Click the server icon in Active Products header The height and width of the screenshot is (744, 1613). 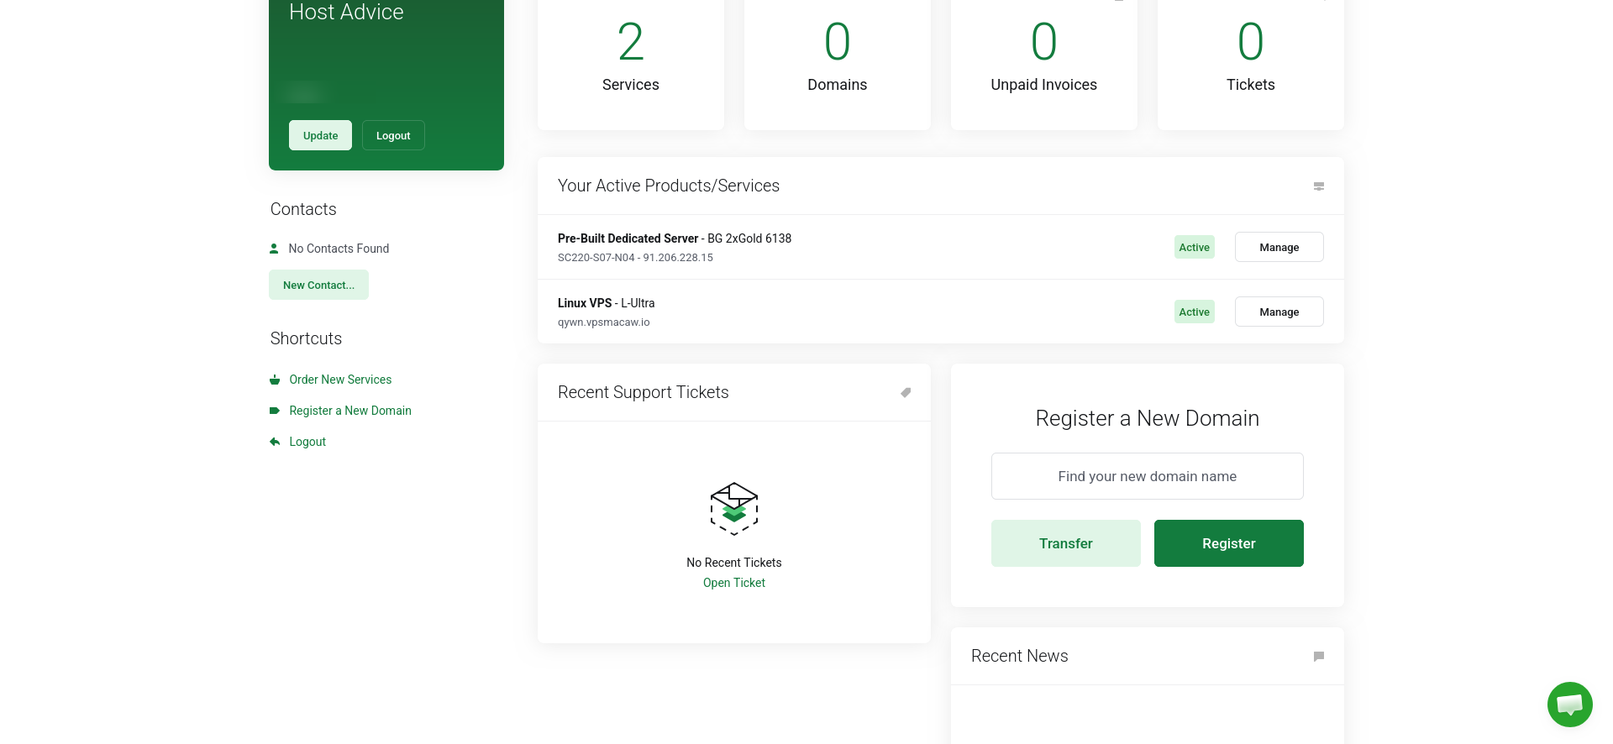click(1319, 186)
